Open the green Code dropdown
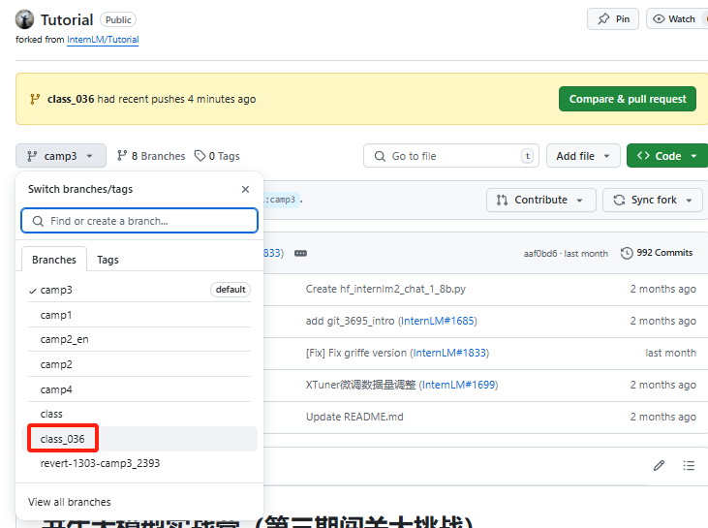708x528 pixels. pos(667,156)
